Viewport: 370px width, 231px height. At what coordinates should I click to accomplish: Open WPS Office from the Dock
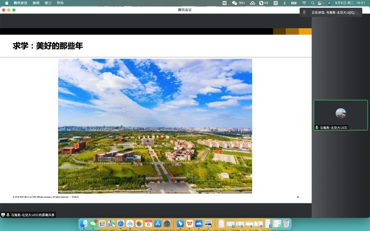pos(189,223)
